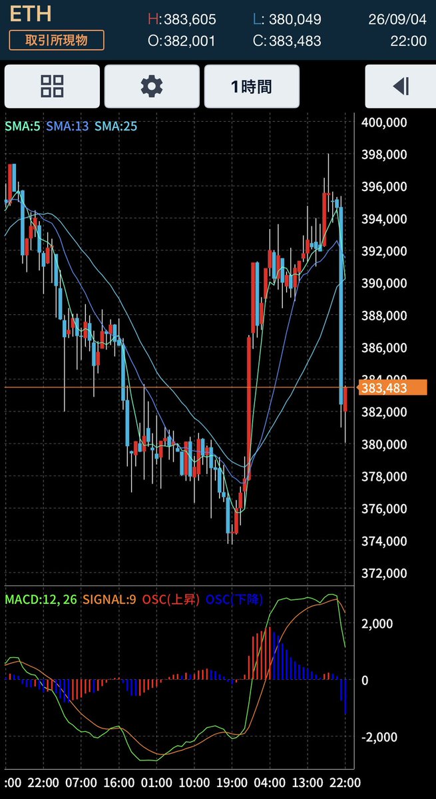This screenshot has width=436, height=799.
Task: Tap the OSC(下降) legend label
Action: click(234, 600)
